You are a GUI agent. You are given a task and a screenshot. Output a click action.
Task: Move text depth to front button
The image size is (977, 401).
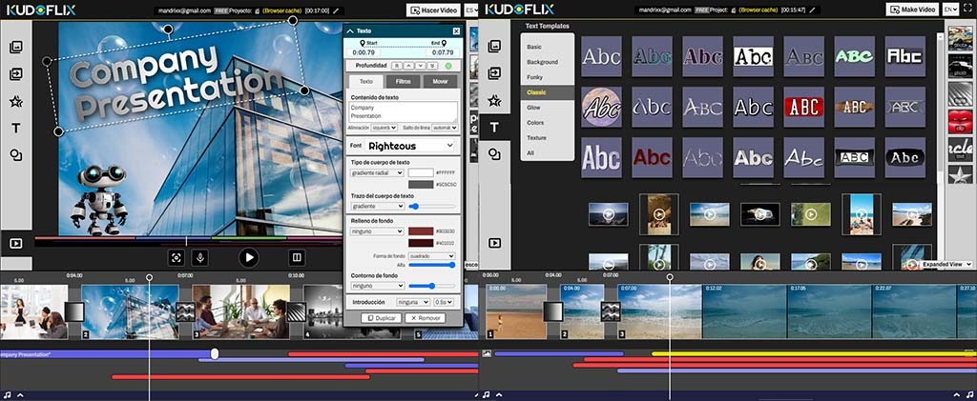(396, 66)
